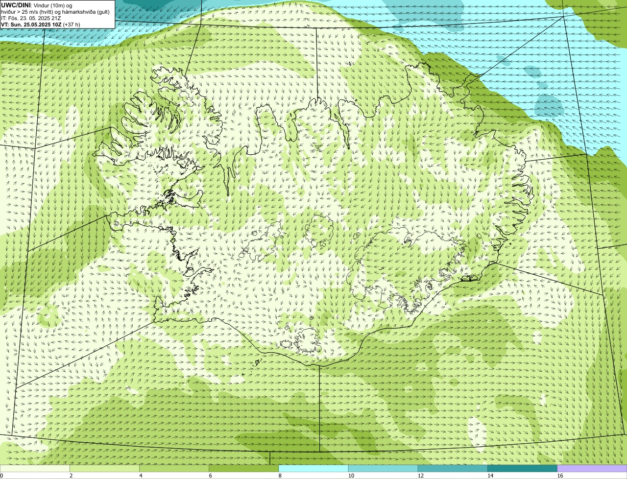Click the legend scale label "8"
The image size is (627, 479).
(280, 476)
